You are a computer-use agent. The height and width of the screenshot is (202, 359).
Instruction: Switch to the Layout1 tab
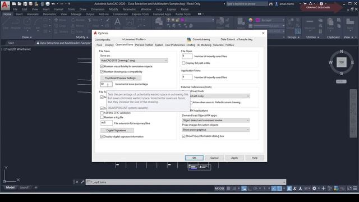[25, 187]
